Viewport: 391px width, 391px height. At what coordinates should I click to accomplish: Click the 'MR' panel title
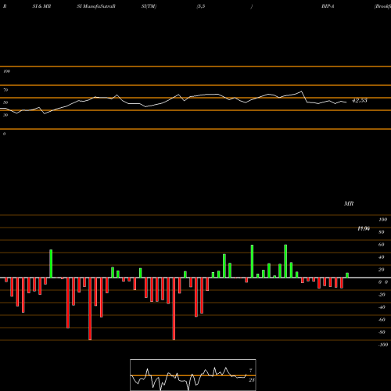[x=349, y=203]
